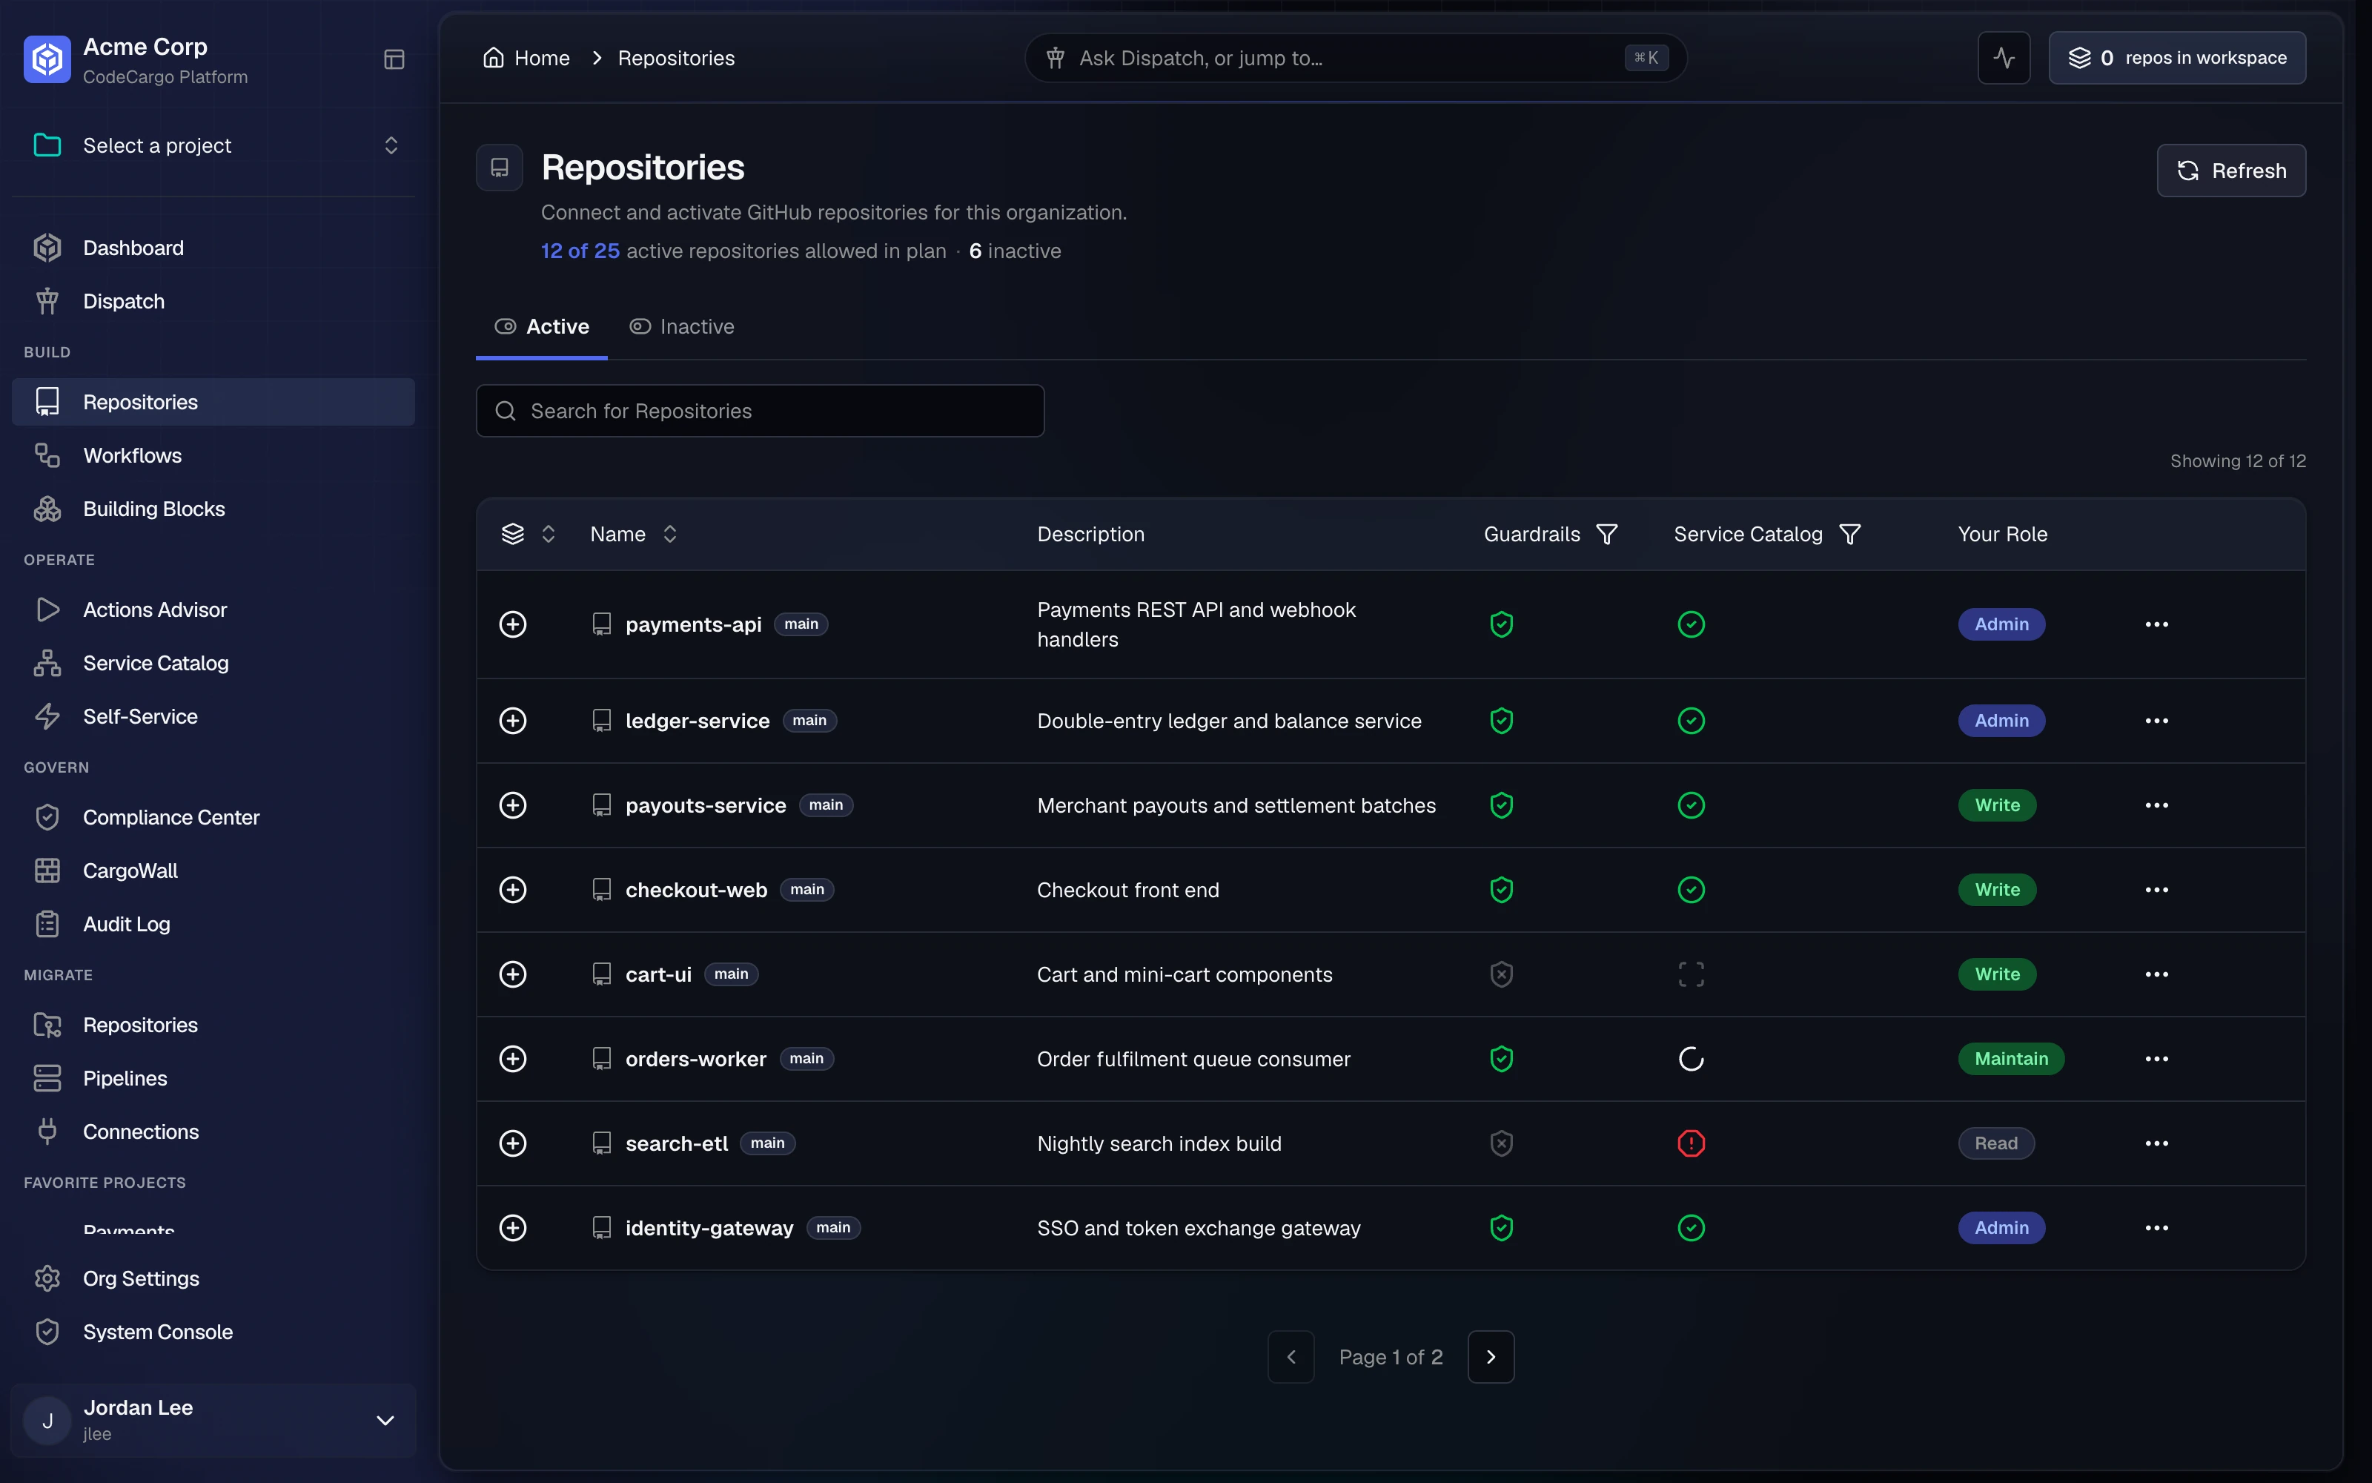Open Migrate Pipelines
Viewport: 2372px width, 1483px height.
[x=213, y=1078]
